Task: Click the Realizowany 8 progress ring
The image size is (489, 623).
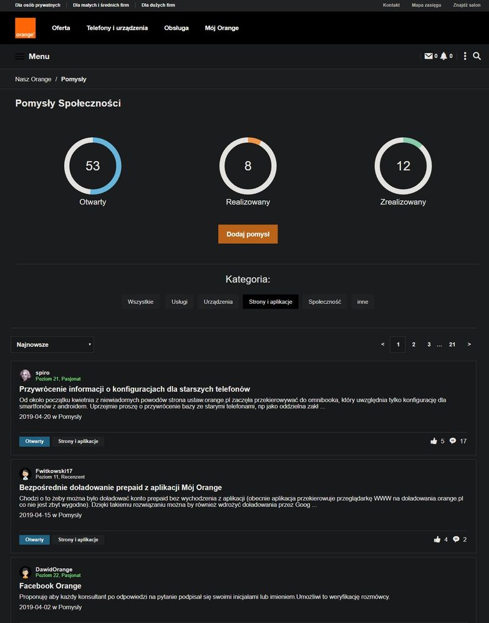Action: pyautogui.click(x=248, y=166)
